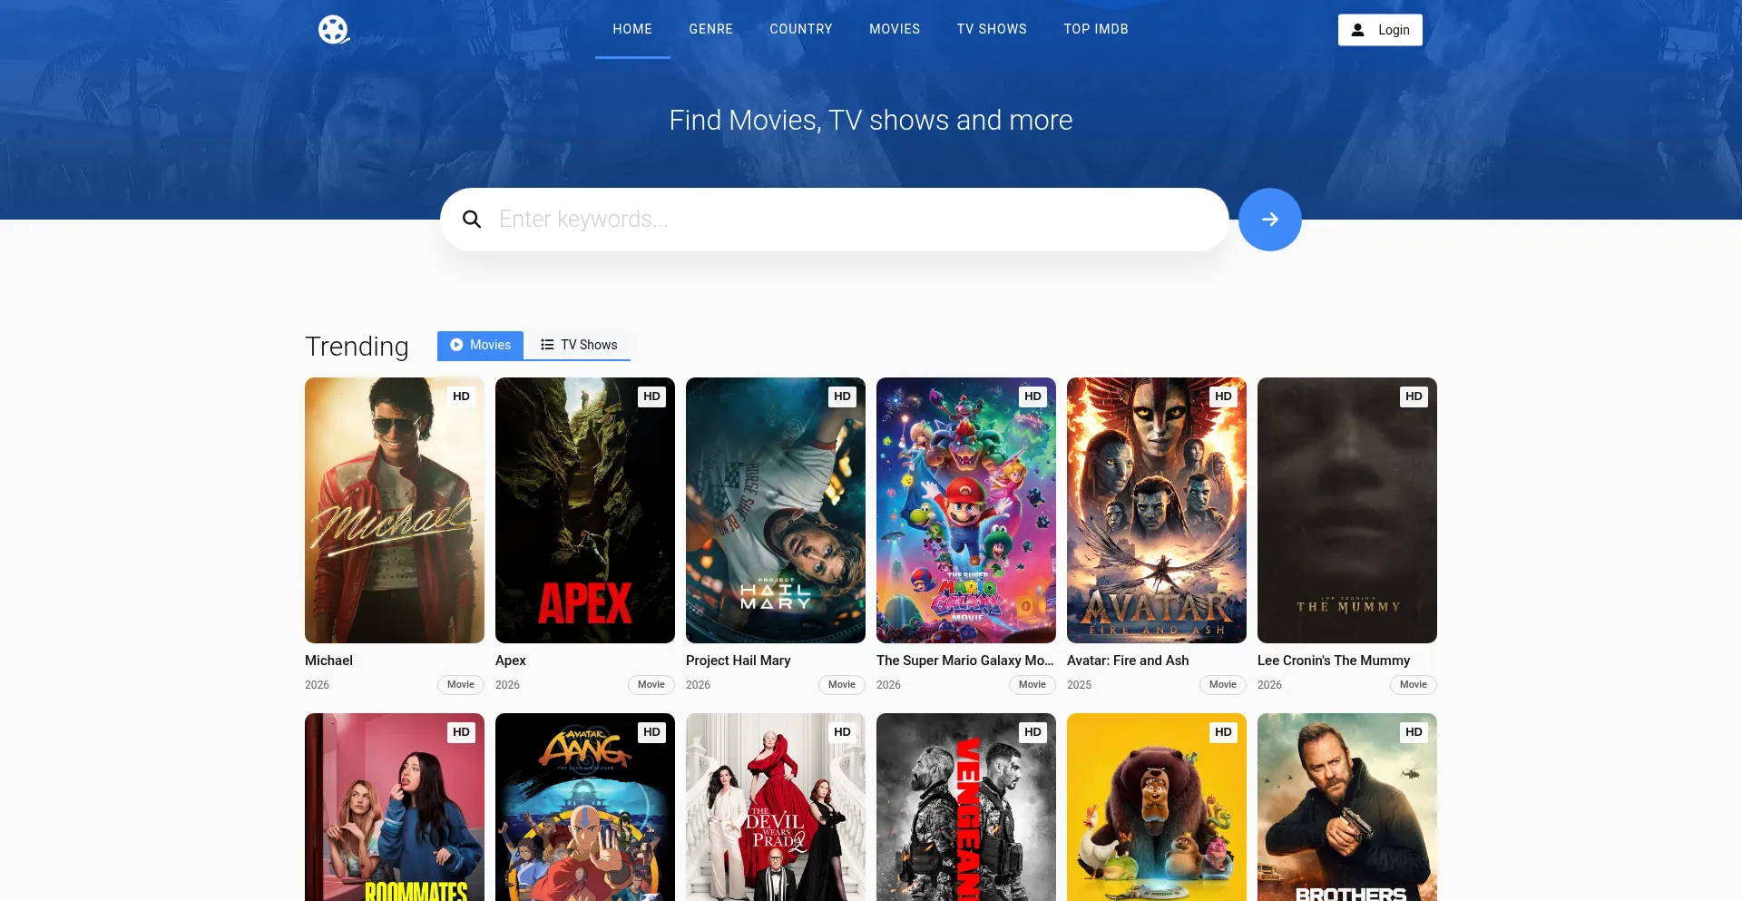Image resolution: width=1742 pixels, height=901 pixels.
Task: Click the 2025 year under Avatar: Fire and Ash
Action: 1079,685
